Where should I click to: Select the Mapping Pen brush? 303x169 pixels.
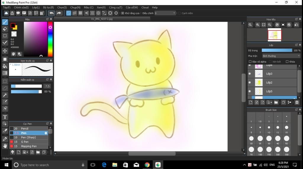29,146
